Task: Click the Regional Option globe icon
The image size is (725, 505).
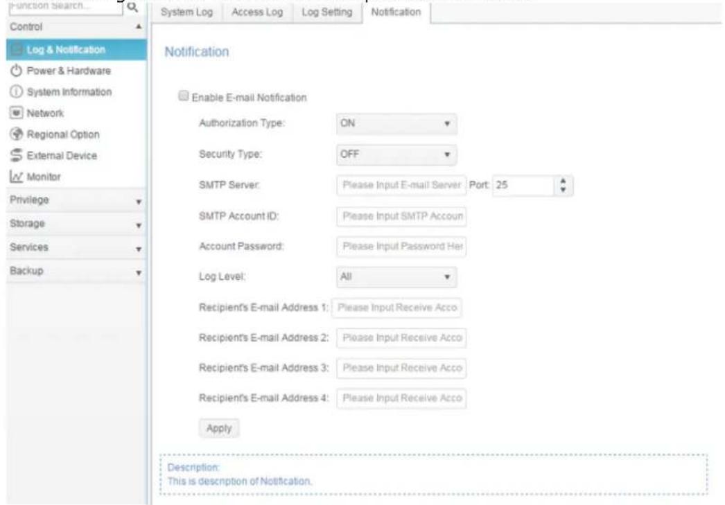Action: 16,134
